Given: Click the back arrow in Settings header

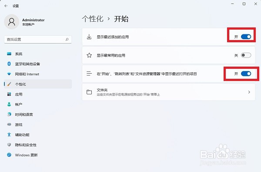Looking at the screenshot, I should pos(6,6).
